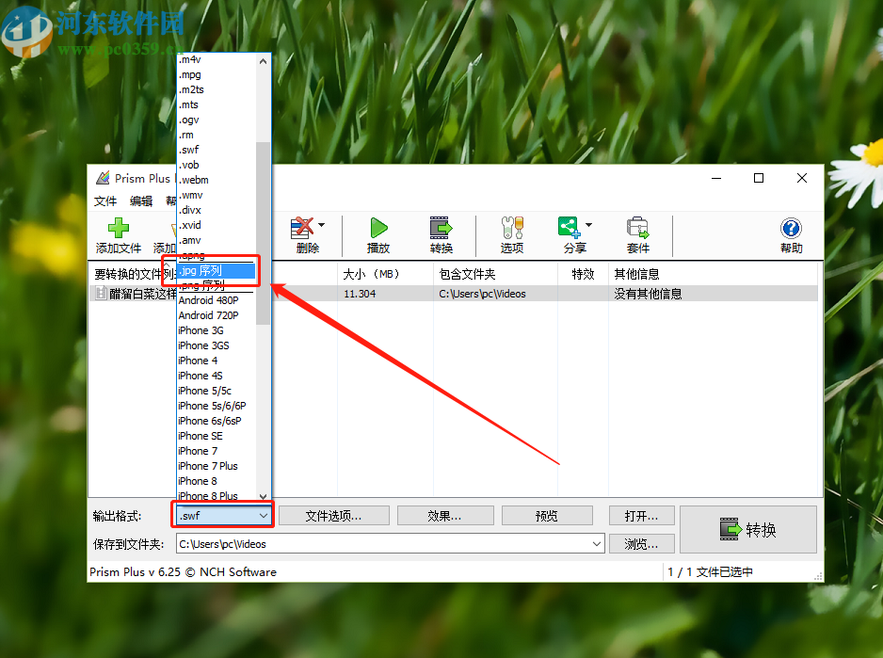Click the 其他信息 column header
Screen dimensions: 883x658
click(x=713, y=274)
